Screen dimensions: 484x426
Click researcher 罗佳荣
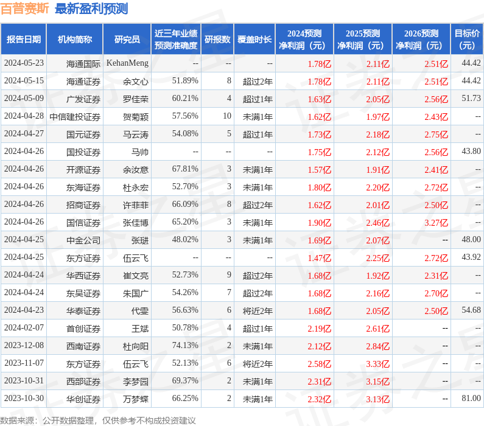click(136, 99)
